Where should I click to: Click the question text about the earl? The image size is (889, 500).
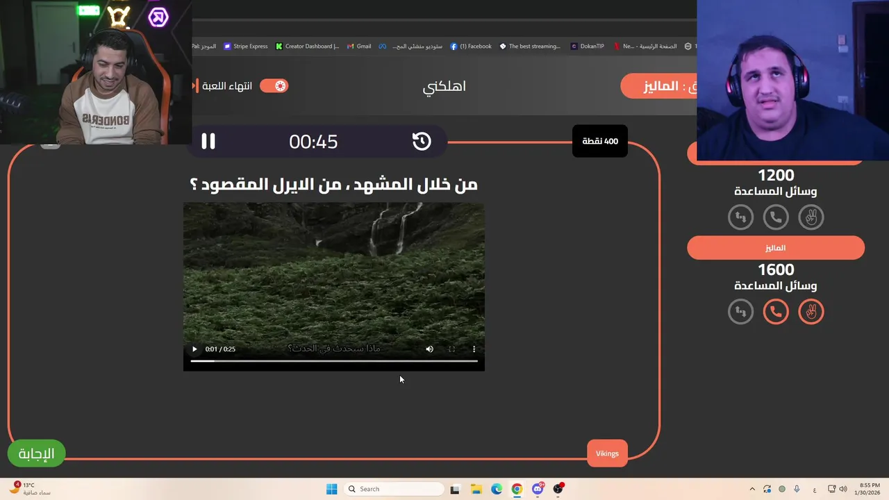click(333, 185)
